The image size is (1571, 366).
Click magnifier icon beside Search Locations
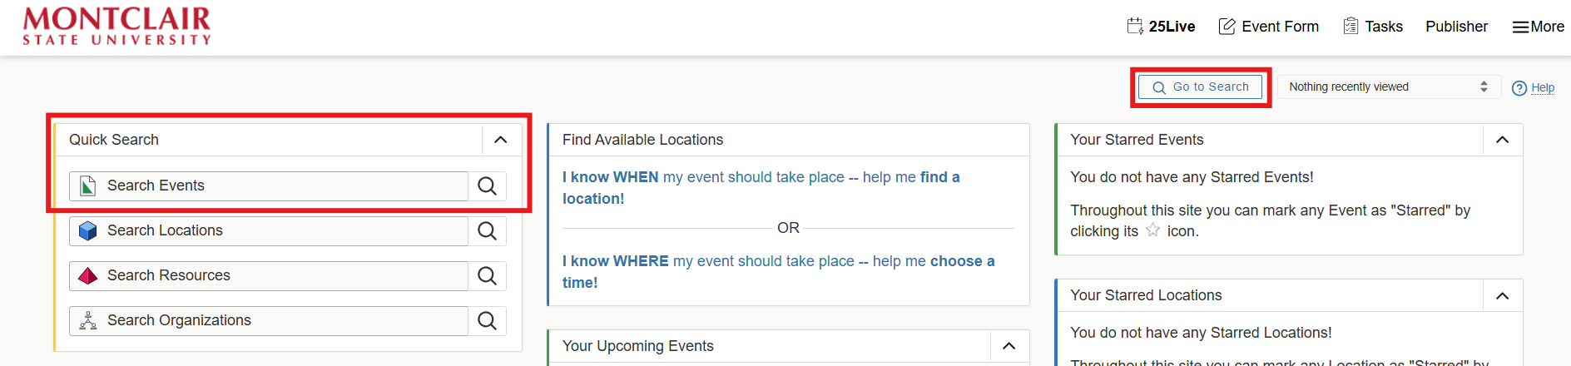coord(487,231)
